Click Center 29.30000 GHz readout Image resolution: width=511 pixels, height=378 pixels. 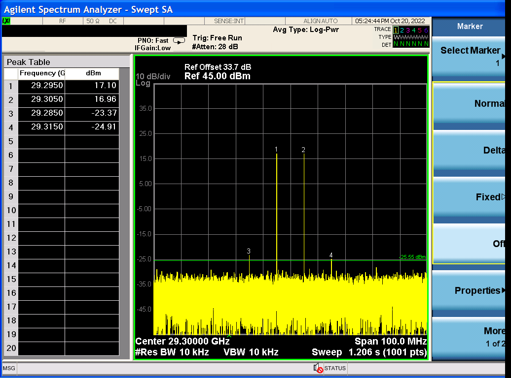[x=182, y=341]
